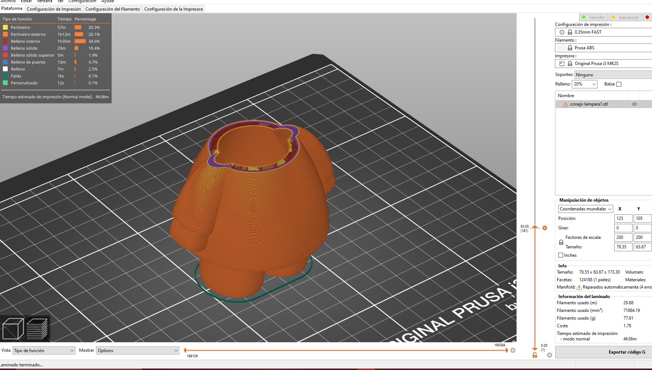
Task: Click the lock icon next to Prusa ABS
Action: coord(570,47)
